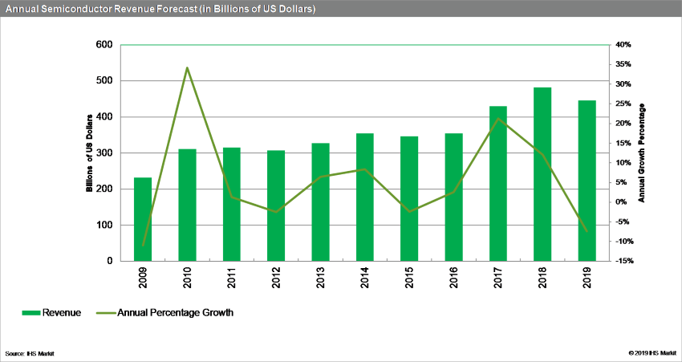Click the 2013 revenue bar
Screen dimensions: 682x362
click(320, 202)
